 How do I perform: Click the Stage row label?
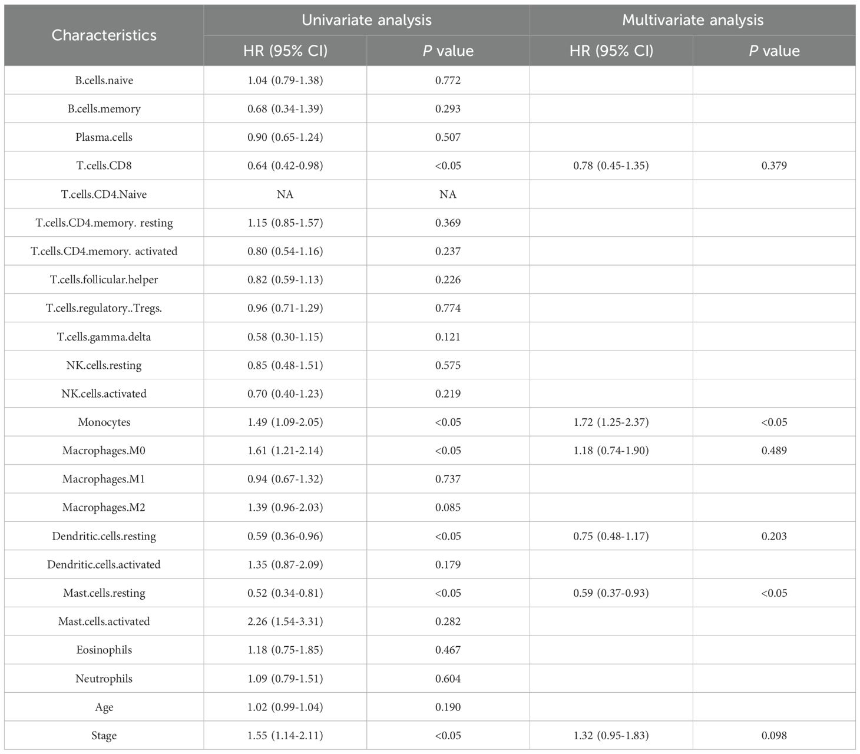pyautogui.click(x=104, y=736)
